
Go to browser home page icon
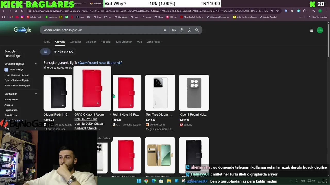[x=22, y=11]
